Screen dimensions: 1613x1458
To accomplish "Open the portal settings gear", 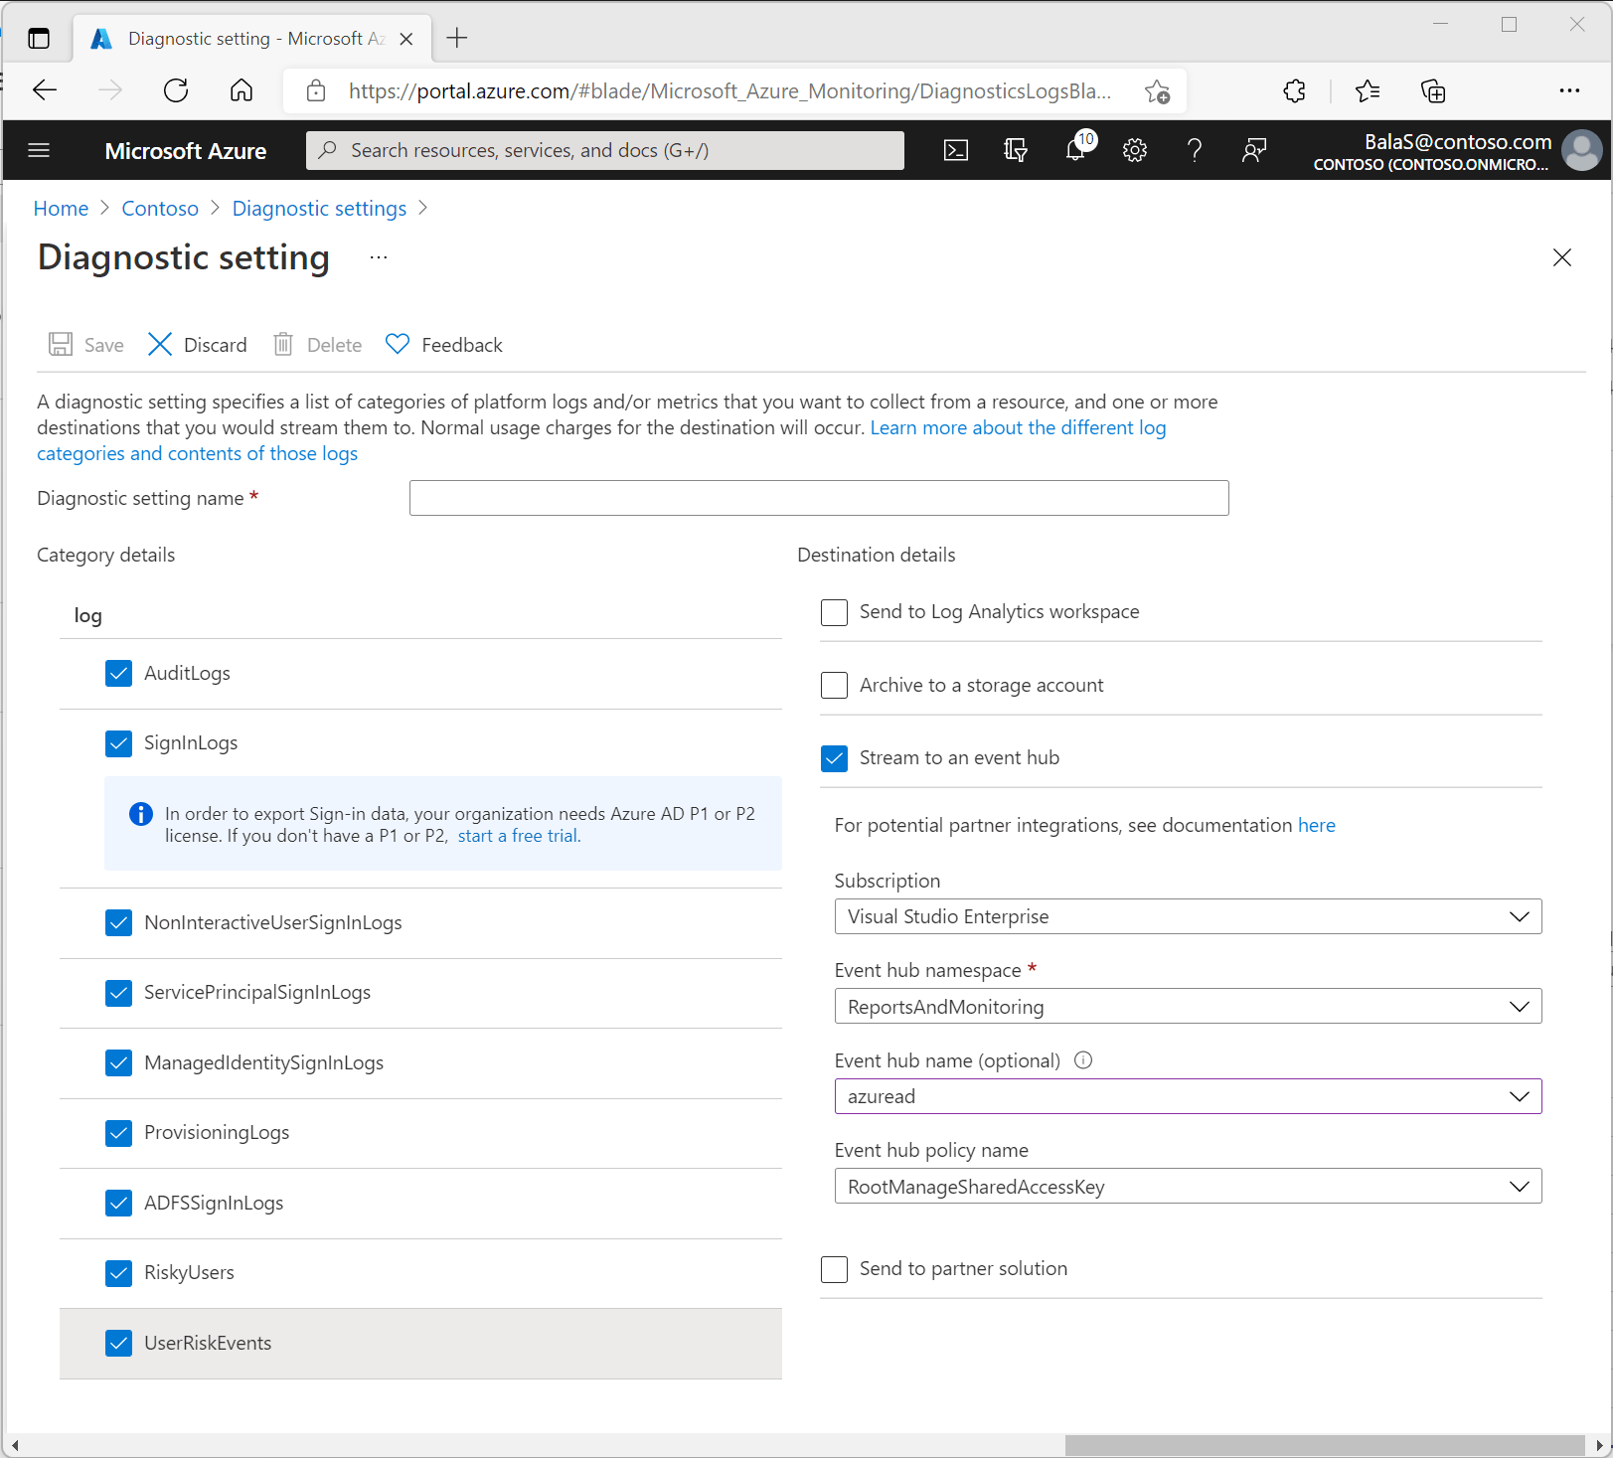I will point(1134,150).
